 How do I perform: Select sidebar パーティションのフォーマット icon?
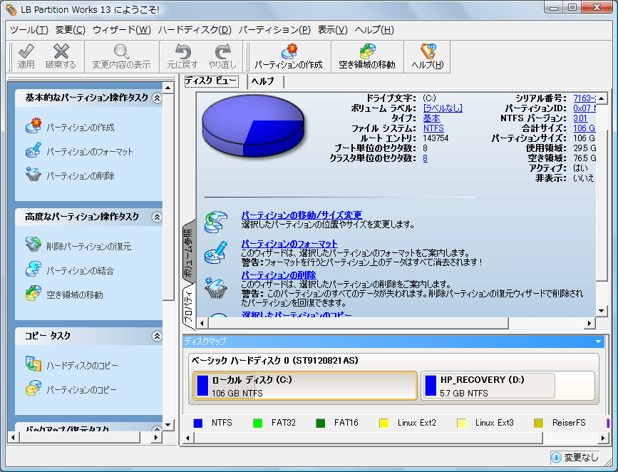pyautogui.click(x=34, y=150)
